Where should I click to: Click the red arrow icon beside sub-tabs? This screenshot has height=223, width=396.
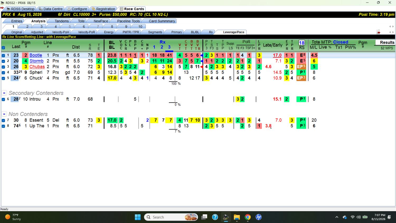point(379,32)
